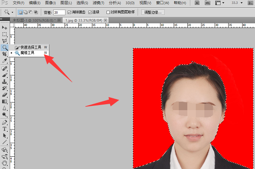Select the Pen tool
255x169 pixels.
[x=4, y=122]
